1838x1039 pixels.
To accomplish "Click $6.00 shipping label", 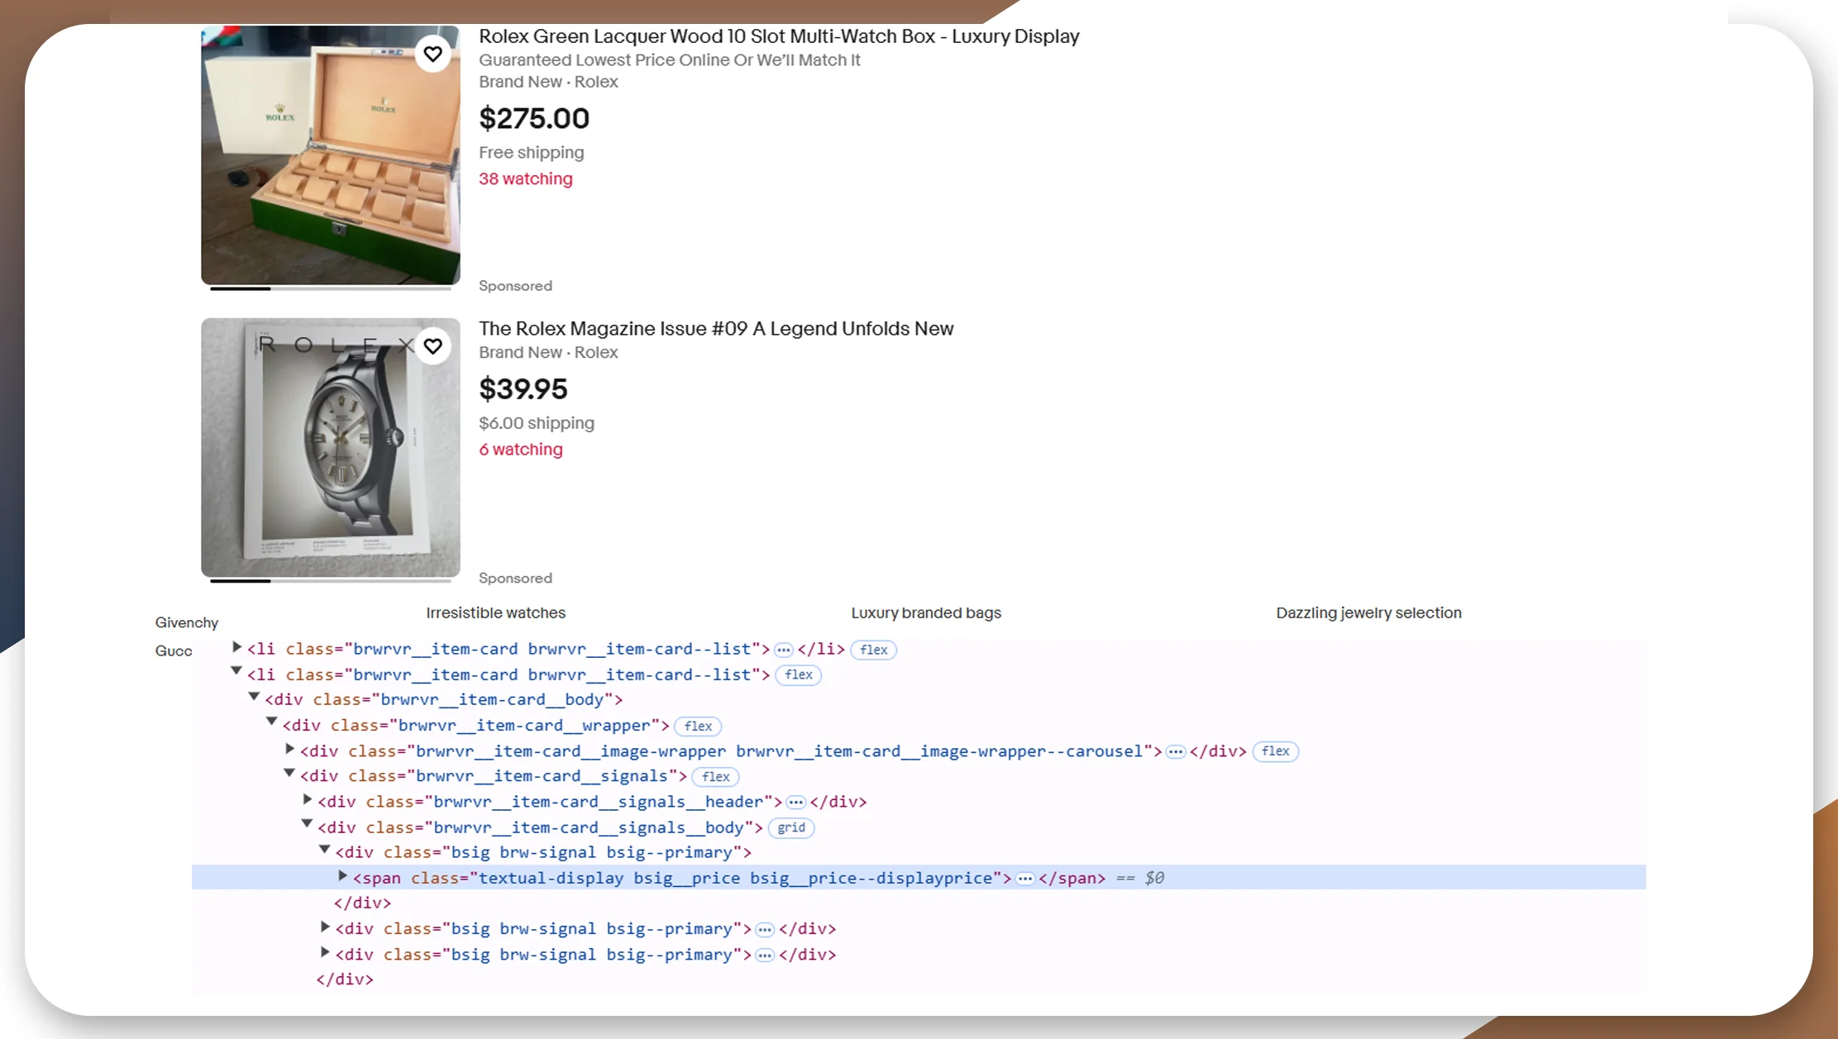I will click(x=537, y=423).
